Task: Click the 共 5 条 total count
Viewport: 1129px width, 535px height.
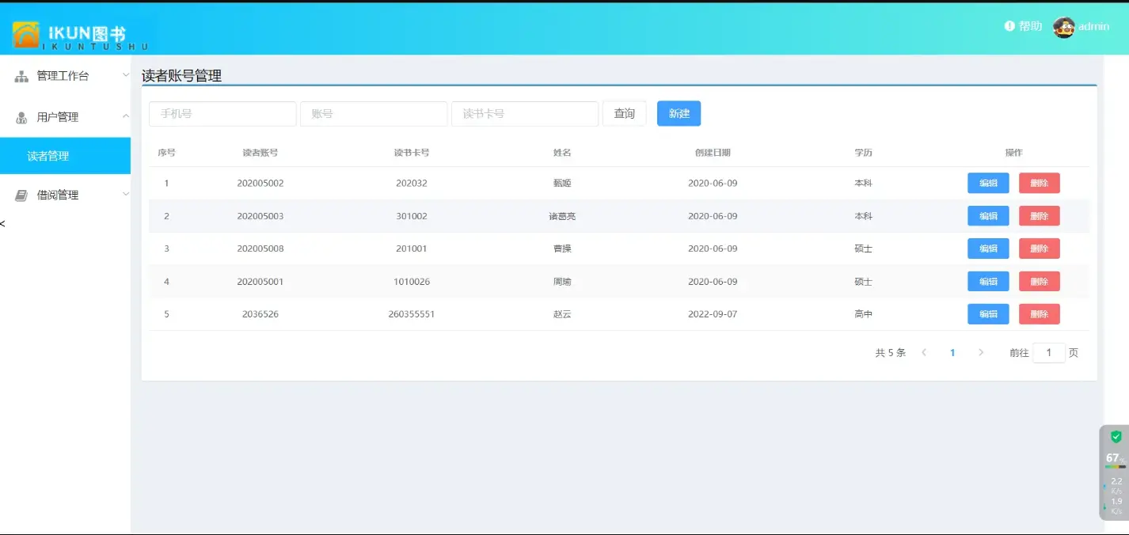Action: [890, 353]
